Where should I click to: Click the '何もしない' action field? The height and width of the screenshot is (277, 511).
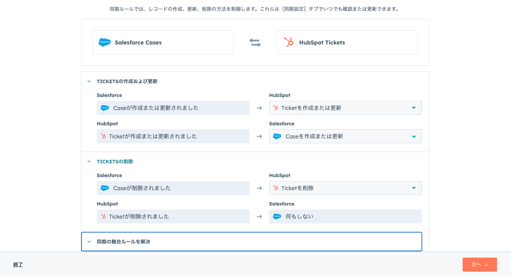coord(345,217)
